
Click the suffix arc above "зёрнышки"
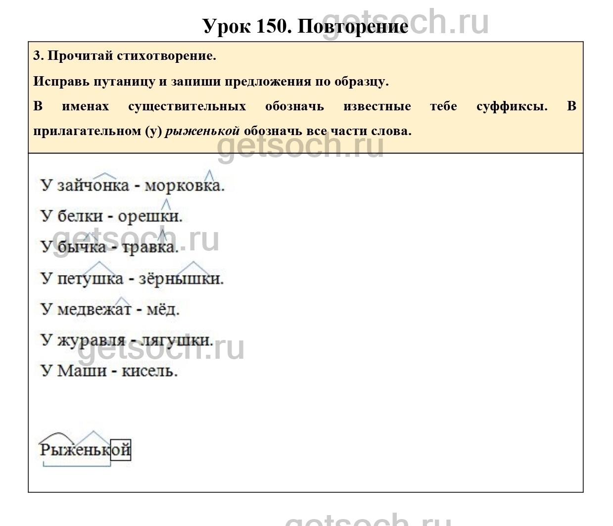192,267
